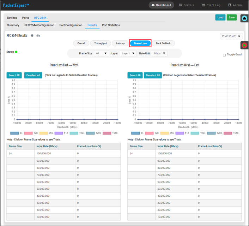The width and height of the screenshot is (249, 226).
Task: Switch to the Ports tab
Action: (x=25, y=18)
